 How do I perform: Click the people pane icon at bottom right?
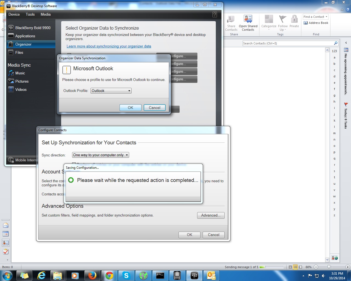[x=335, y=258]
